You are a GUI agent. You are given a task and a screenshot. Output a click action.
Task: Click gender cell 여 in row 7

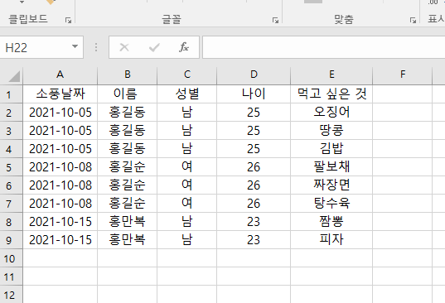[x=186, y=203]
